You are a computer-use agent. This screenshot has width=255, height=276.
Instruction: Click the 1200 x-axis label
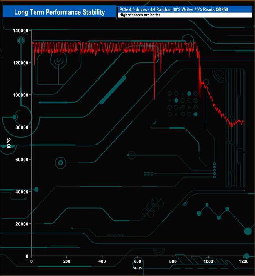tap(244, 261)
